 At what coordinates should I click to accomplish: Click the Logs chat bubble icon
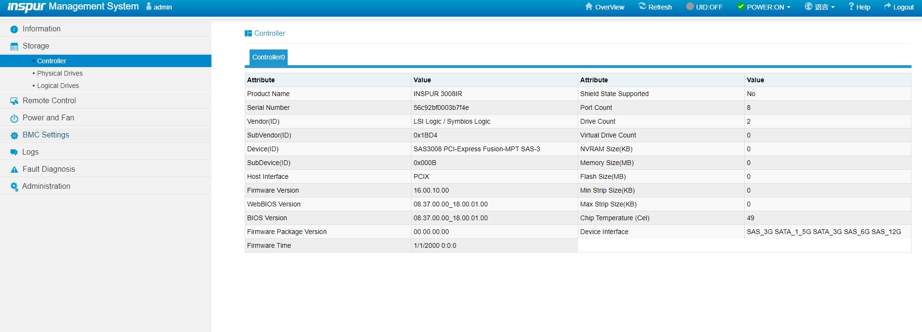(x=14, y=152)
